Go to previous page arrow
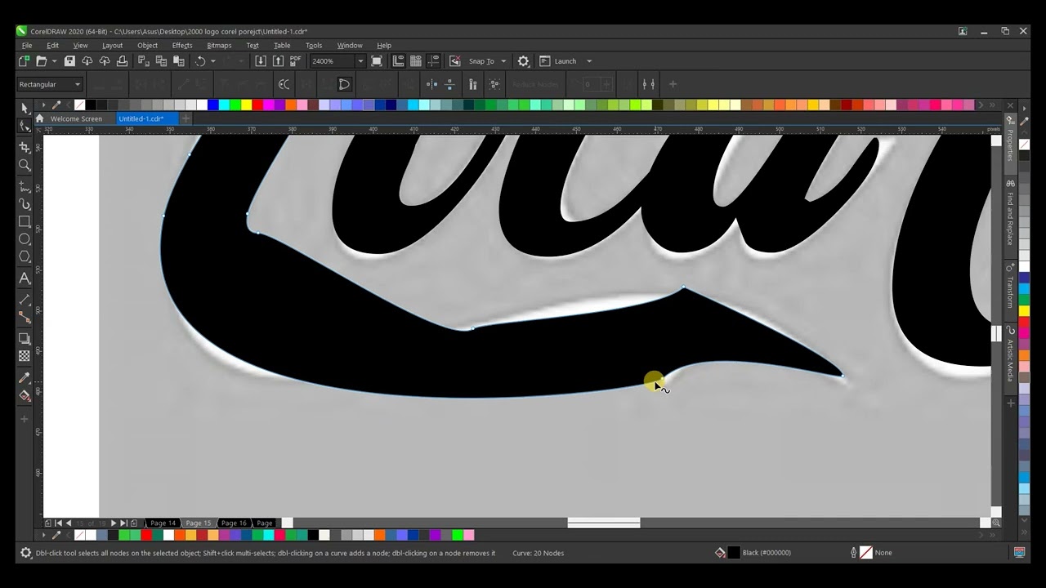The height and width of the screenshot is (588, 1046). [69, 523]
